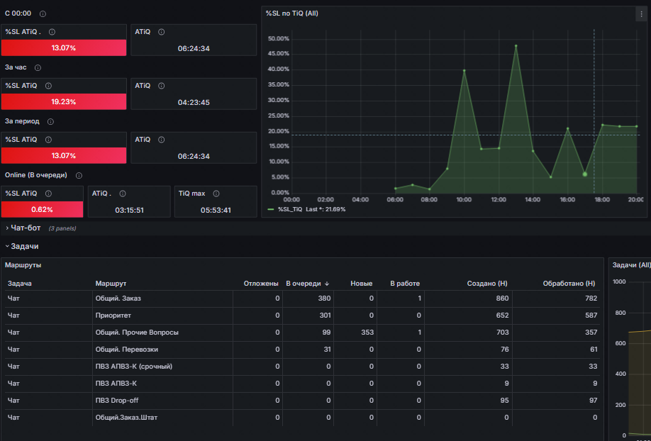Select the highlighted 17:00 data point on chart
This screenshot has height=441, width=651.
(x=584, y=174)
